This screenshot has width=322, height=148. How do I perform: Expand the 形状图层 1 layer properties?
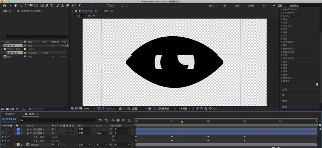tap(14, 129)
